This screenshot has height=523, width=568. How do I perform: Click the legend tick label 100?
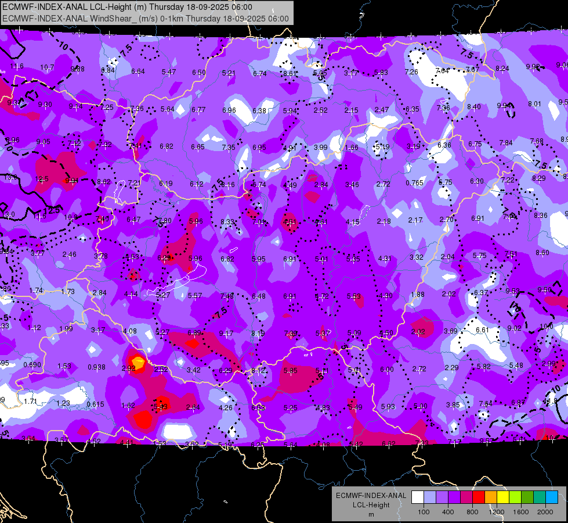click(x=424, y=512)
